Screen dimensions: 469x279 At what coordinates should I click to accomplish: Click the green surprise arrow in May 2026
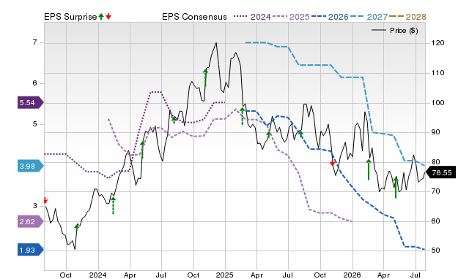click(x=396, y=187)
